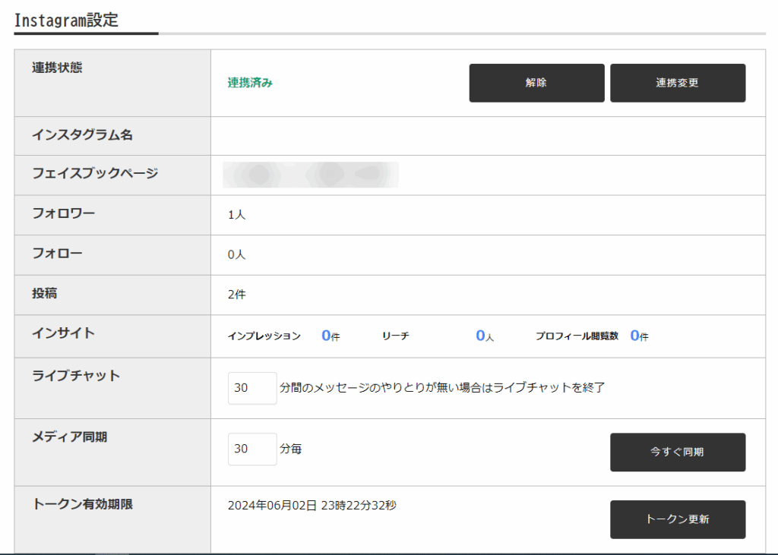
Task: Click the インプレッション count value
Action: 327,336
